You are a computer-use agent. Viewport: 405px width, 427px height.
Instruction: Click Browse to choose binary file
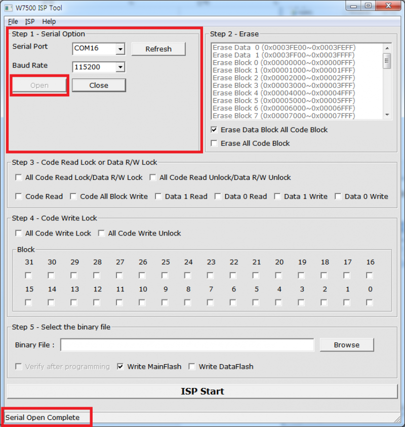tap(346, 345)
